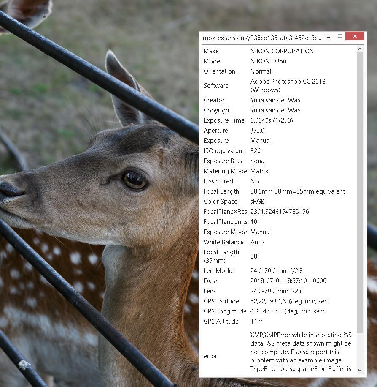Click the LensModel value "24.0-70.0 mm f/2.8"

(277, 271)
